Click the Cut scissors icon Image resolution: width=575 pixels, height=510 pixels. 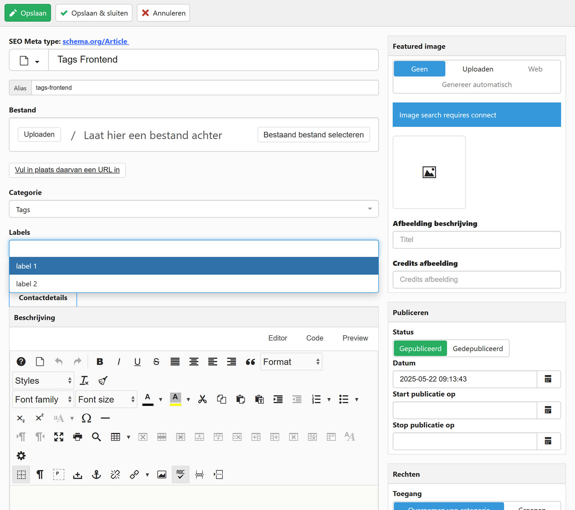202,400
